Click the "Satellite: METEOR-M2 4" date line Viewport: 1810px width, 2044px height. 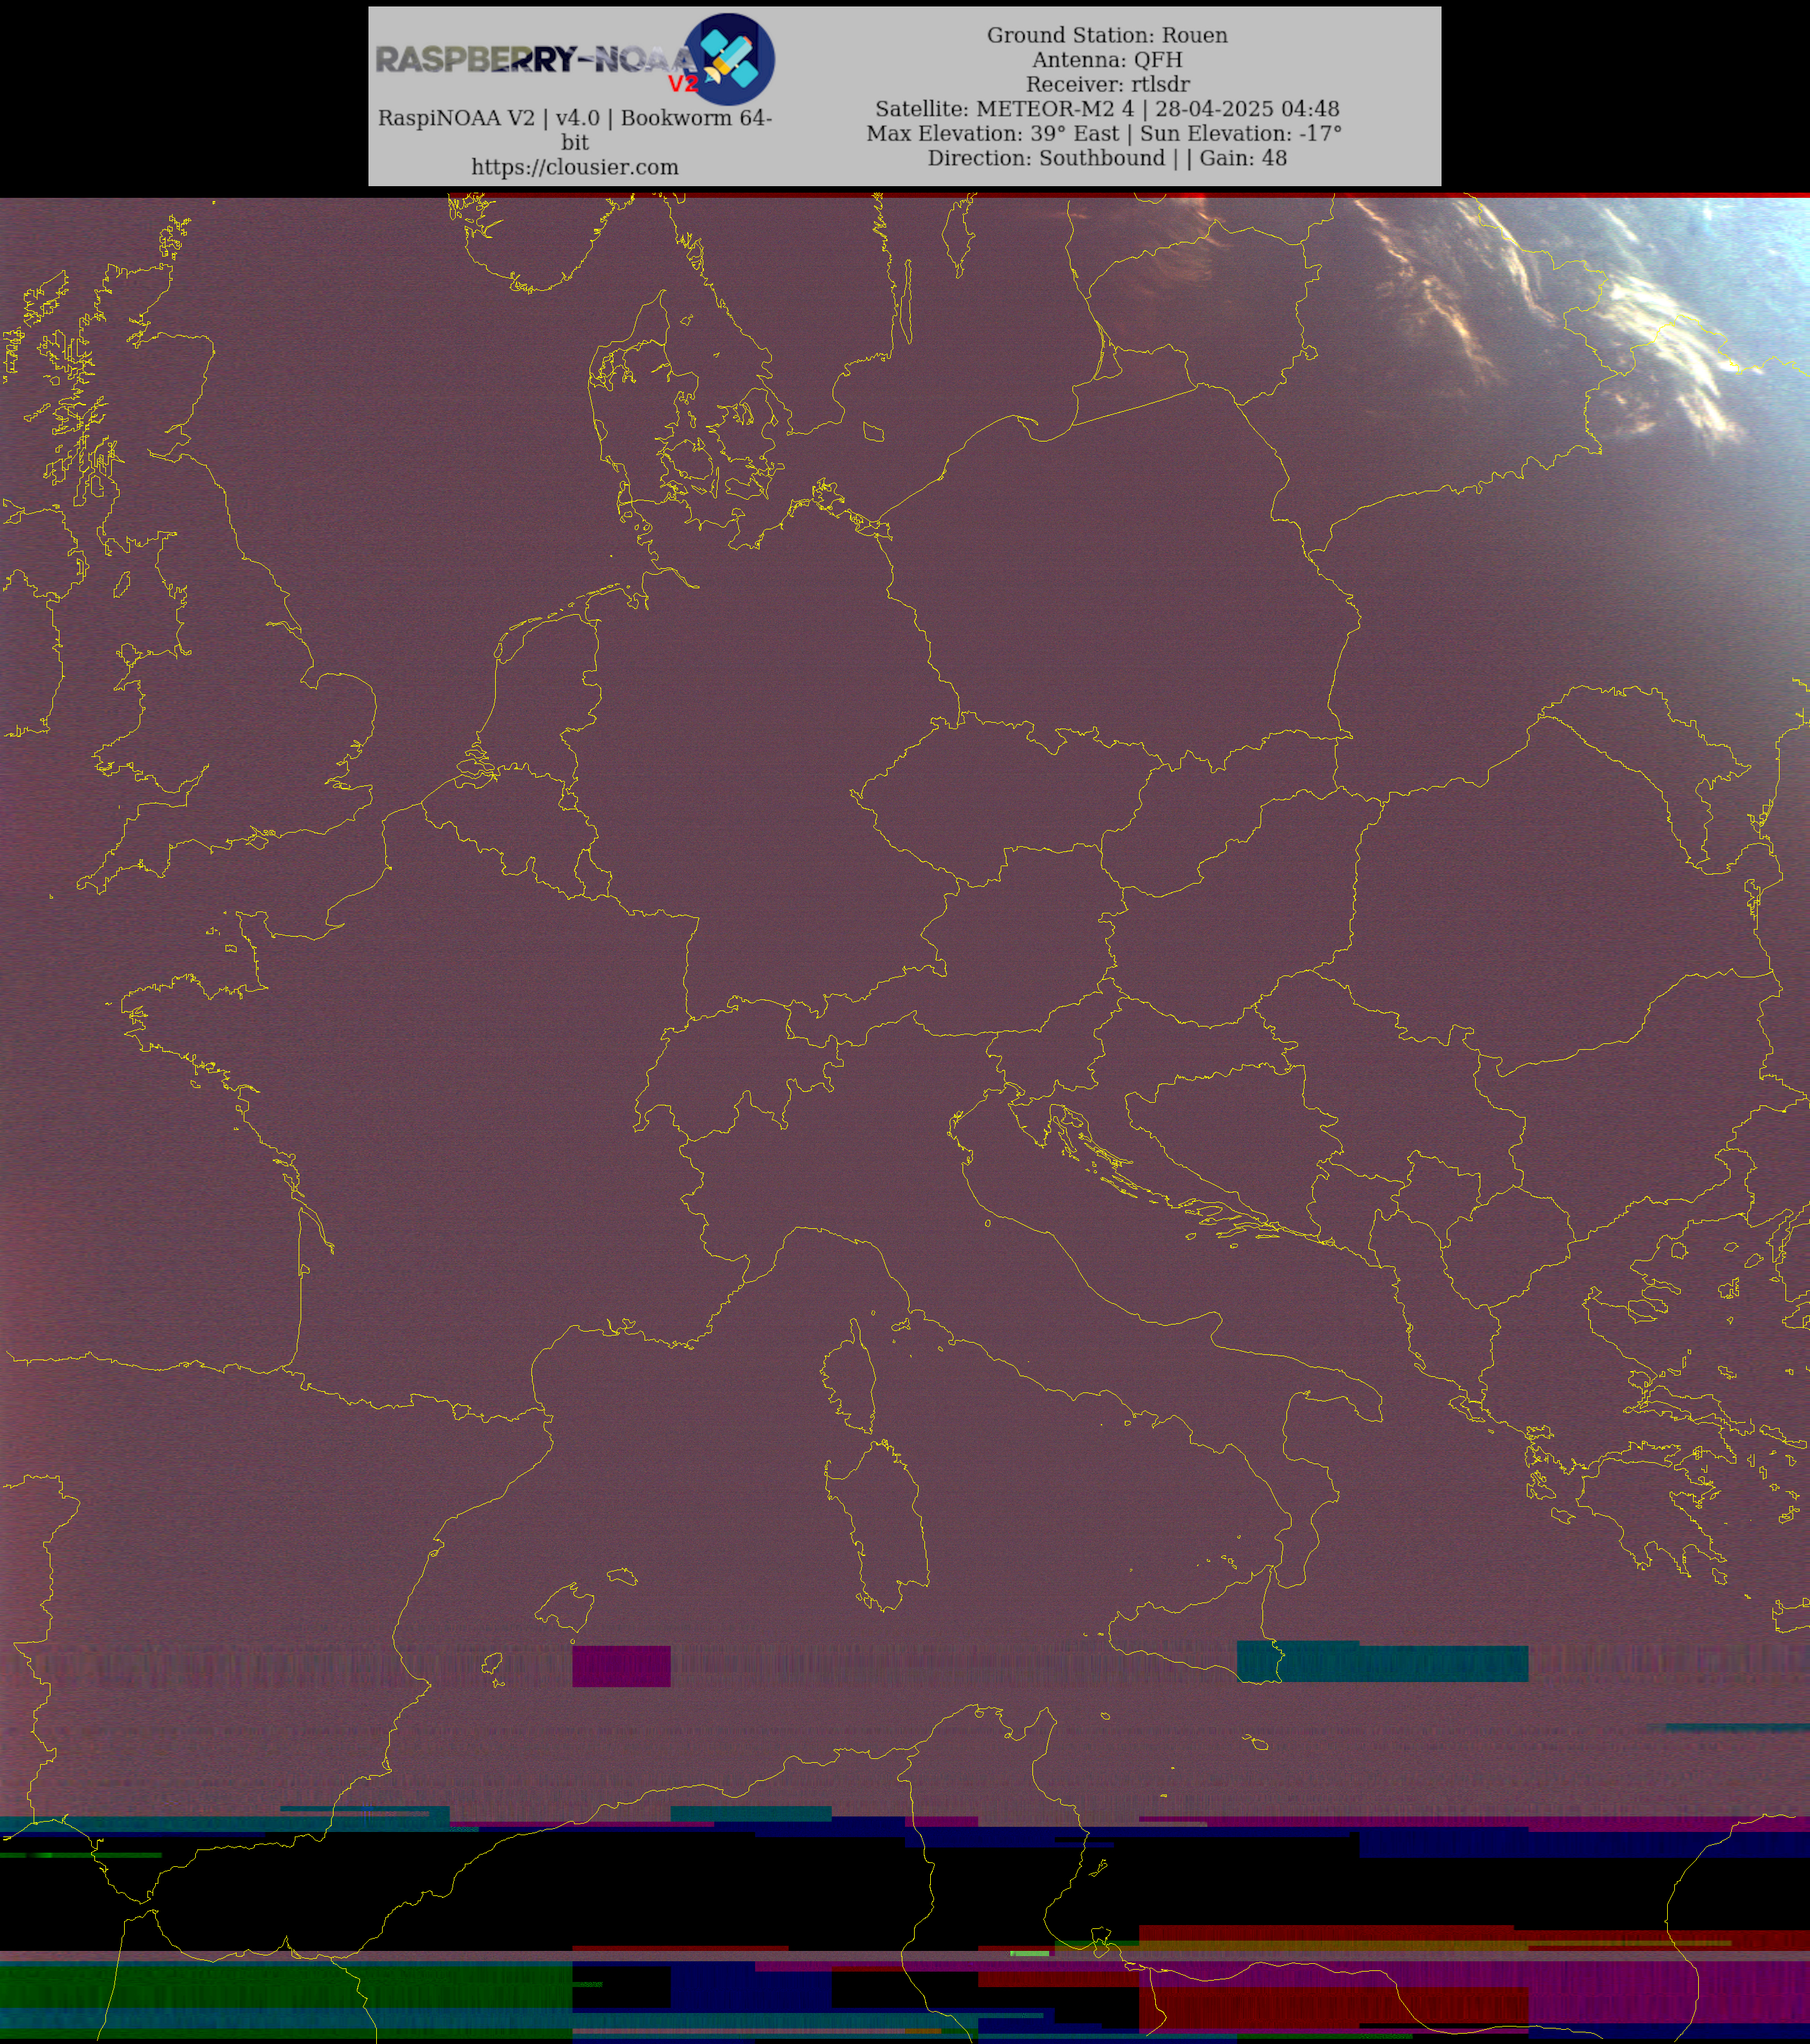[1107, 109]
